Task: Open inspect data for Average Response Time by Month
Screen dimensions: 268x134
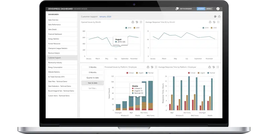Action: 214,22
